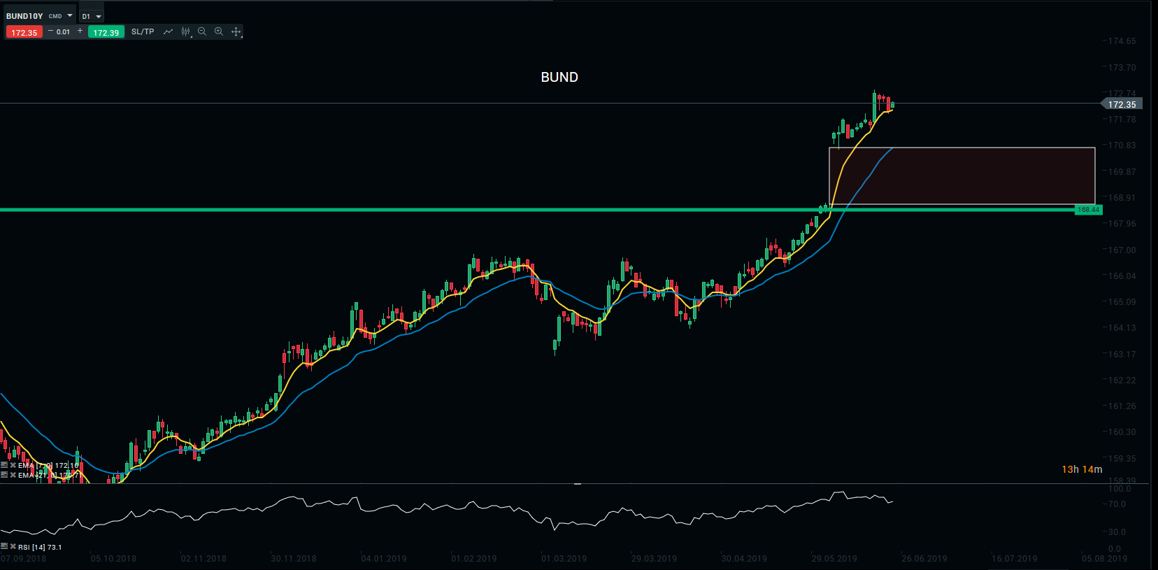
Task: Decrease trade volume with minus button
Action: coord(50,31)
